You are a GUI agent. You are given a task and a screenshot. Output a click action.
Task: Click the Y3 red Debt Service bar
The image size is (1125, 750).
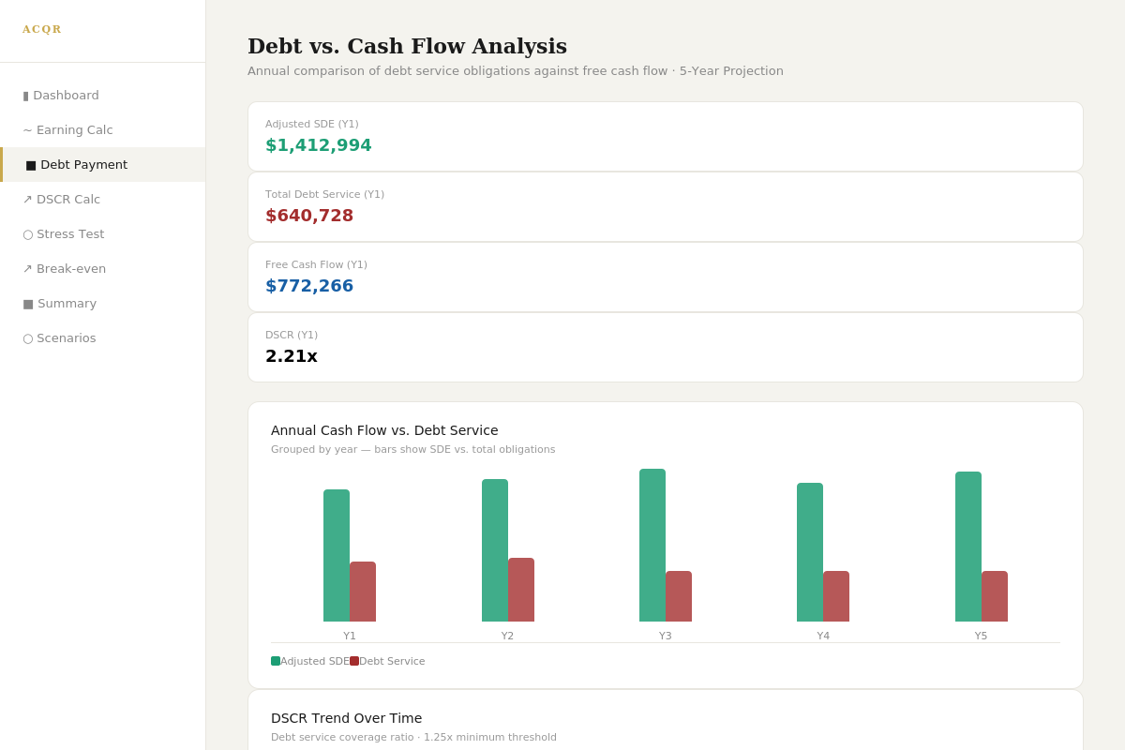click(679, 596)
